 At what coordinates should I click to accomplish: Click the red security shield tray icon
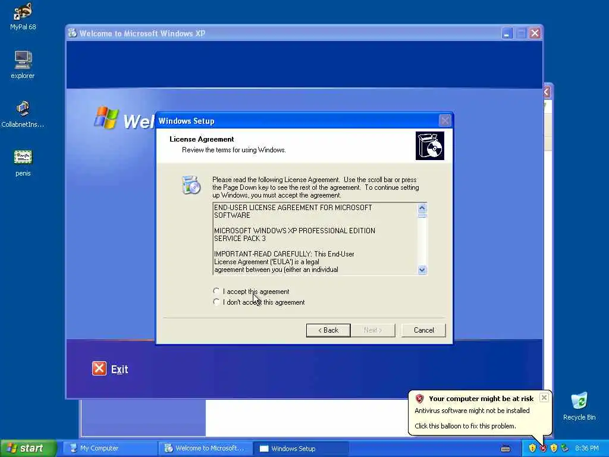click(543, 449)
